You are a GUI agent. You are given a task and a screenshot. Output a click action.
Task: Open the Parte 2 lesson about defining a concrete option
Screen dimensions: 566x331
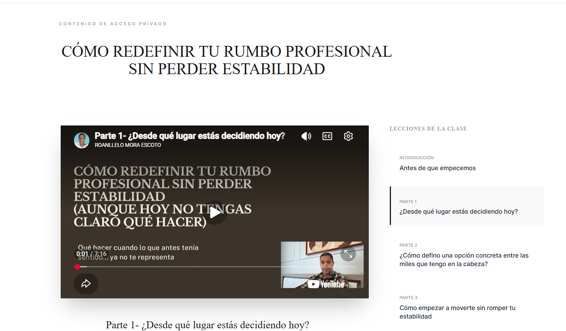click(x=467, y=255)
